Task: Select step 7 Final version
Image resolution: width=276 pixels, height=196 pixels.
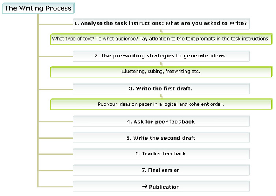Action: click(161, 170)
